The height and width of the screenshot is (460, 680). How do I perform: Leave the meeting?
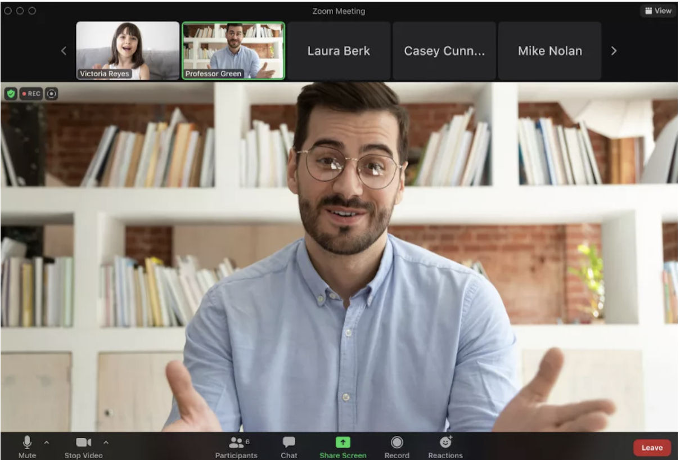pyautogui.click(x=652, y=448)
